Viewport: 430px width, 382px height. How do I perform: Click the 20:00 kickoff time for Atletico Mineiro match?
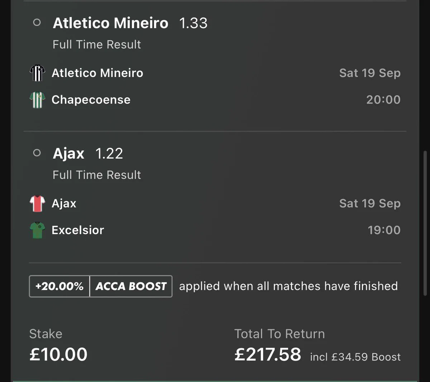click(383, 100)
